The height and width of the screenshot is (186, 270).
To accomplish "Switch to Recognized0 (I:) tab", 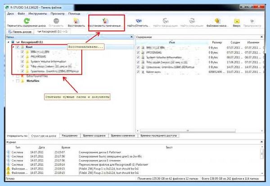I will (52, 32).
